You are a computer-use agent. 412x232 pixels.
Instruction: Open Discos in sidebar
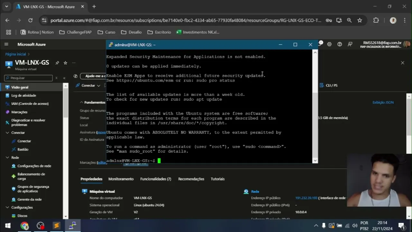22,216
